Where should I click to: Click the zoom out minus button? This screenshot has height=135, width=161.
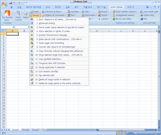pos(136,133)
